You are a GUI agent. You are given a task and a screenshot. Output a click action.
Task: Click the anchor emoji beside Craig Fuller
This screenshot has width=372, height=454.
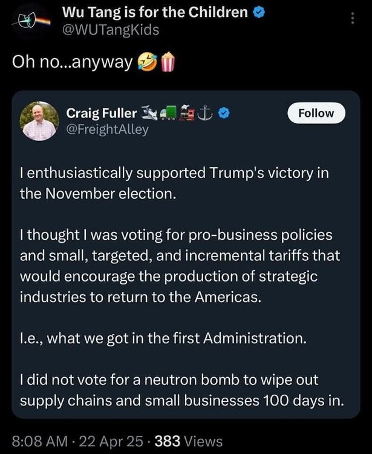(206, 113)
